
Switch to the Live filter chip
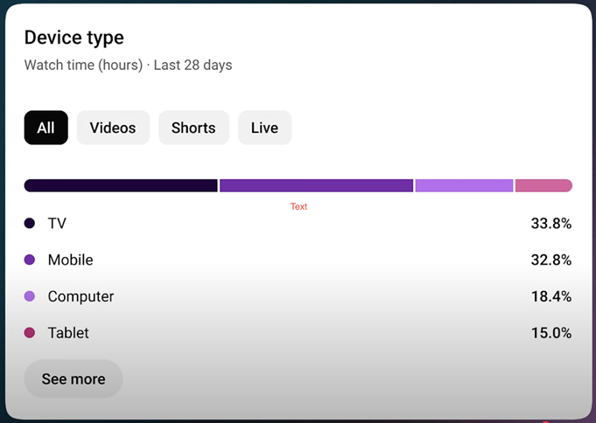click(264, 128)
